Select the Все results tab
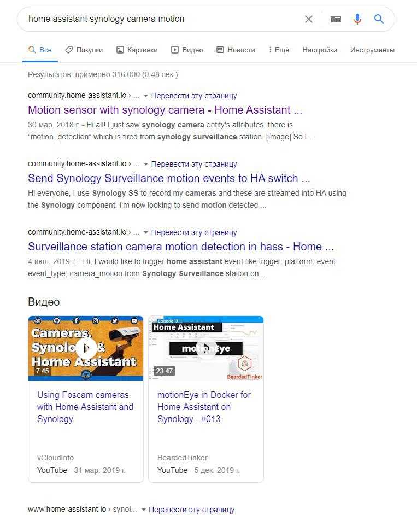The image size is (417, 515). pos(40,50)
